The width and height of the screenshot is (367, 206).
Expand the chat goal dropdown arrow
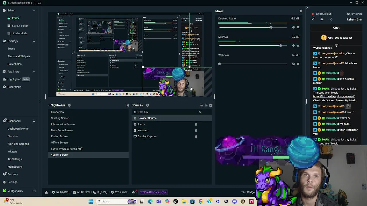(336, 45)
